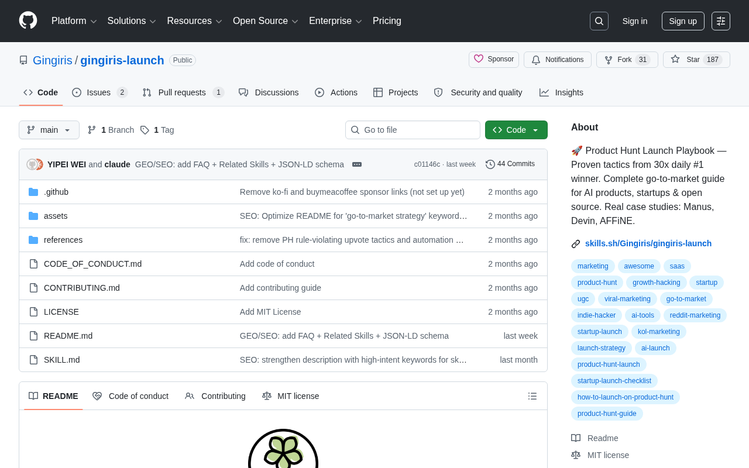Open the latest commit message link in header
This screenshot has height=468, width=749.
pyautogui.click(x=239, y=164)
